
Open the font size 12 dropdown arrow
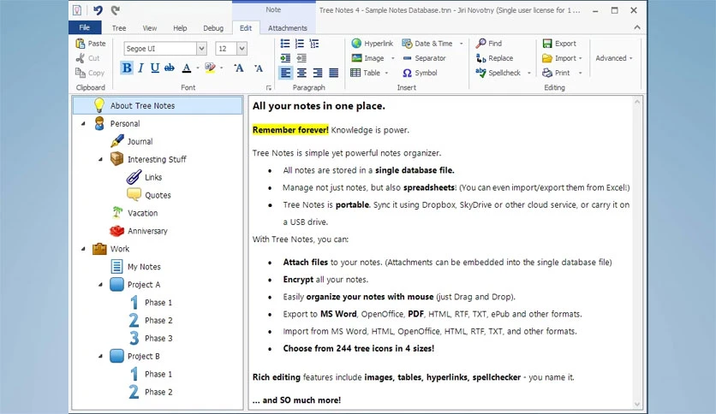tap(242, 49)
